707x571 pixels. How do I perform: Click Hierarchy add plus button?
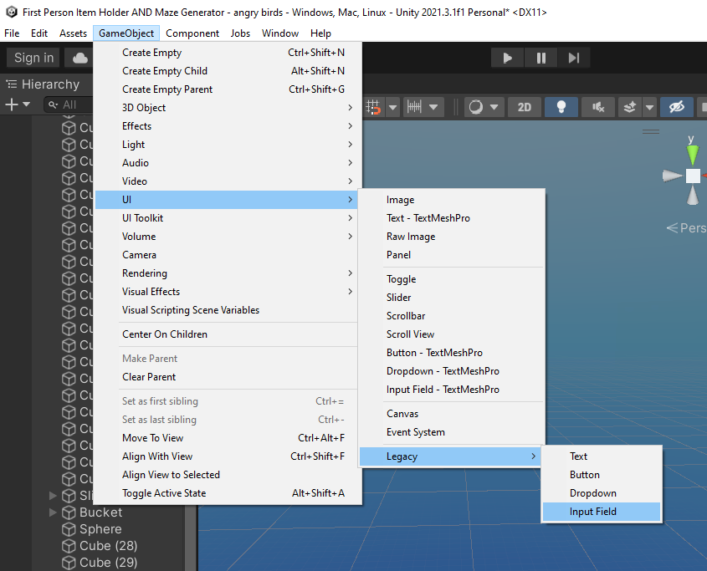12,105
